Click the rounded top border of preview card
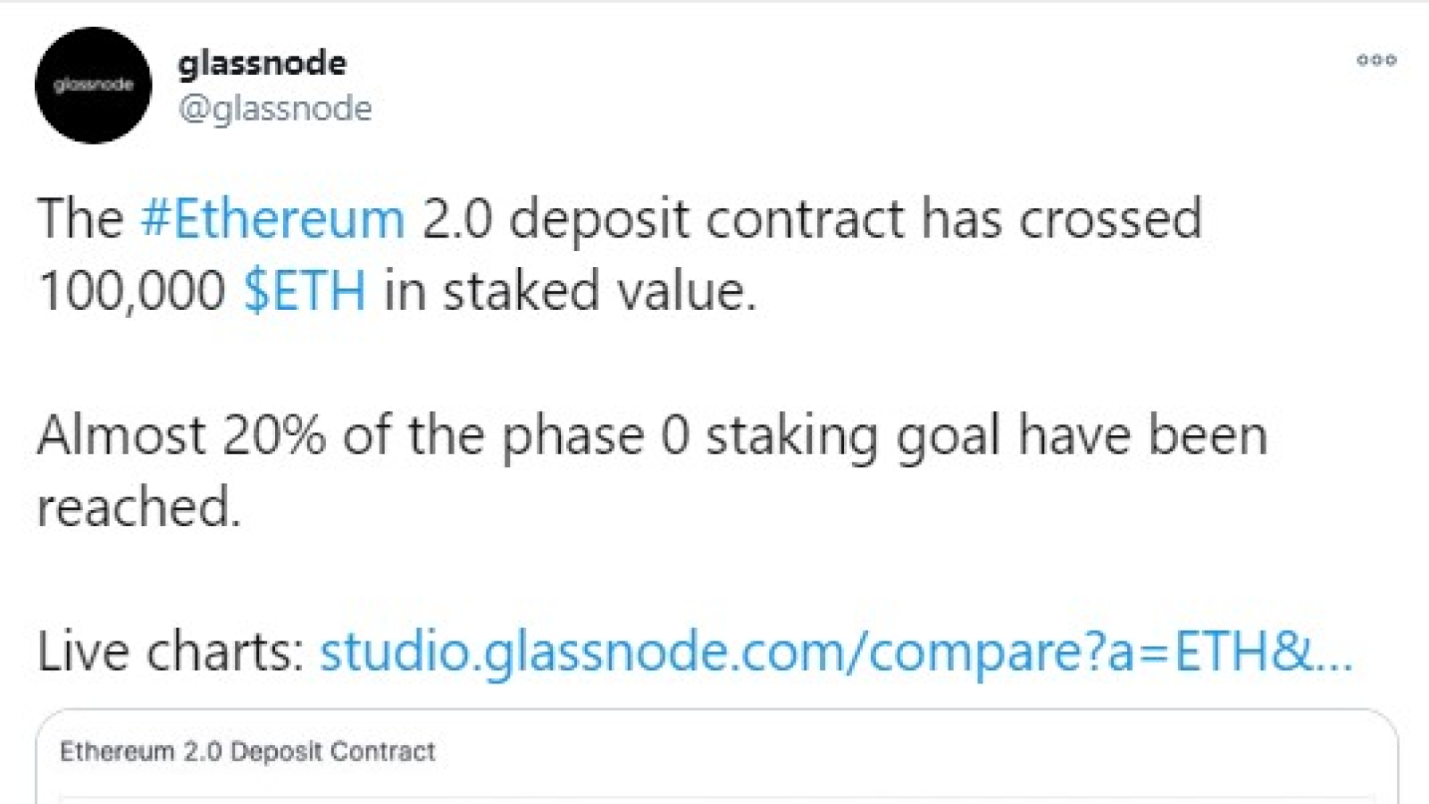 pyautogui.click(x=716, y=710)
